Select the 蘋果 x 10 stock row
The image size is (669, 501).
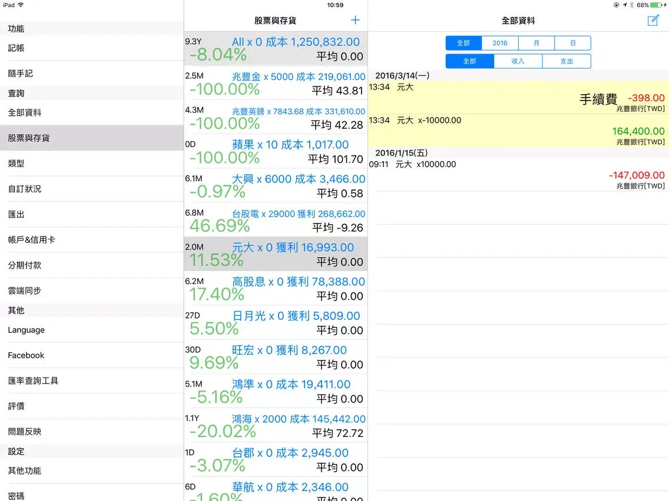(276, 151)
